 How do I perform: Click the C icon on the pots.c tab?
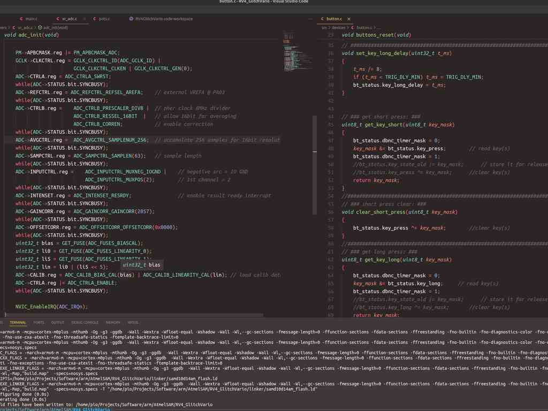94,19
